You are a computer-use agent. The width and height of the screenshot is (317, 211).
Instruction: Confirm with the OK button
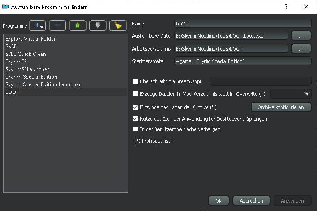pos(218,201)
